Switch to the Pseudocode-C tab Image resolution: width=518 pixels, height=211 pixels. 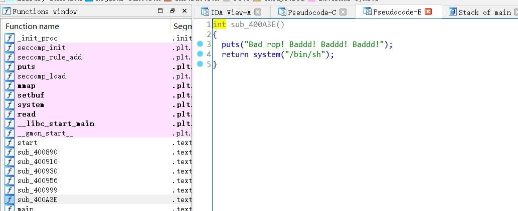pos(312,12)
